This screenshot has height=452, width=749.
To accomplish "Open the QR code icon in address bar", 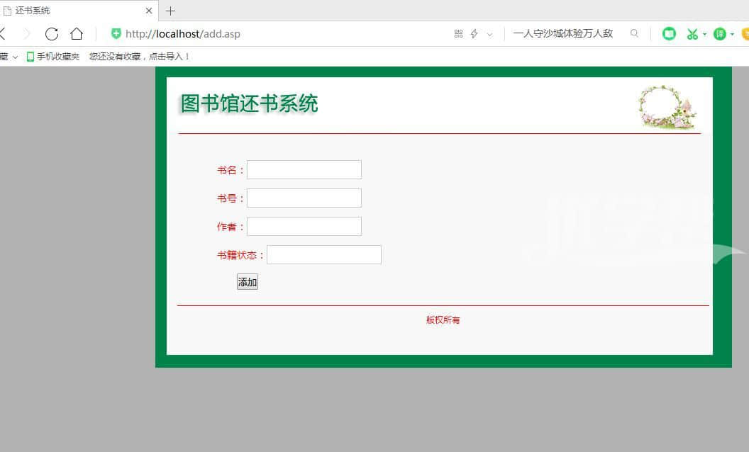I will [x=458, y=34].
